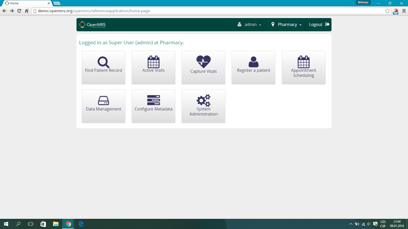Open System Administration gears tile
Screen dimensions: 408x229
(x=203, y=106)
